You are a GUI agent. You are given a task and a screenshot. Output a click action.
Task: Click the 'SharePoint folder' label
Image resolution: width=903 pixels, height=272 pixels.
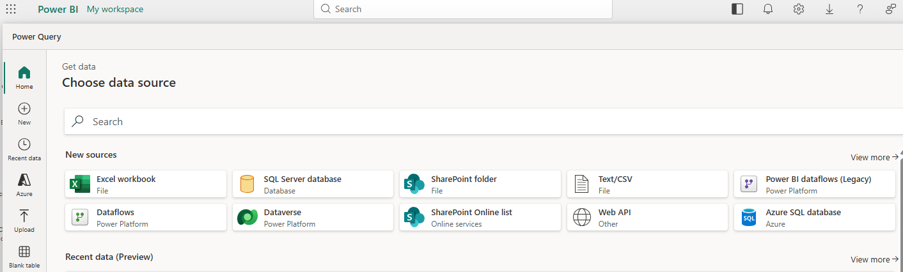tap(464, 179)
